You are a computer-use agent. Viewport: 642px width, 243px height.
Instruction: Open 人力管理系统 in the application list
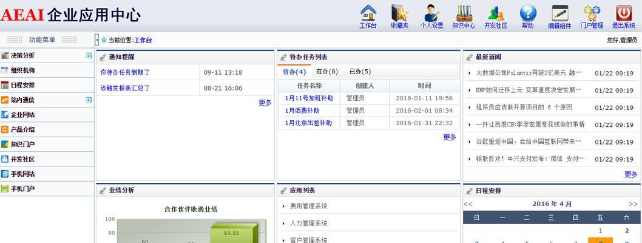point(309,224)
